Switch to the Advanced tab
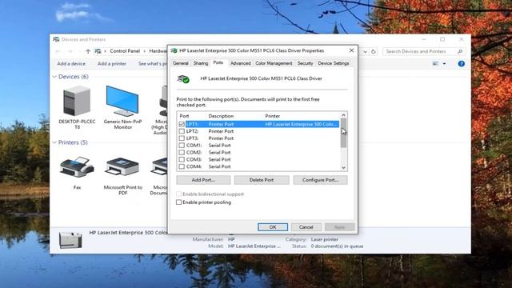The height and width of the screenshot is (288, 512). click(240, 63)
